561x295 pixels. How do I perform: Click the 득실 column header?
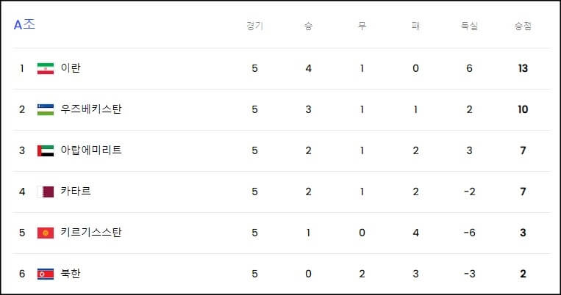(469, 26)
